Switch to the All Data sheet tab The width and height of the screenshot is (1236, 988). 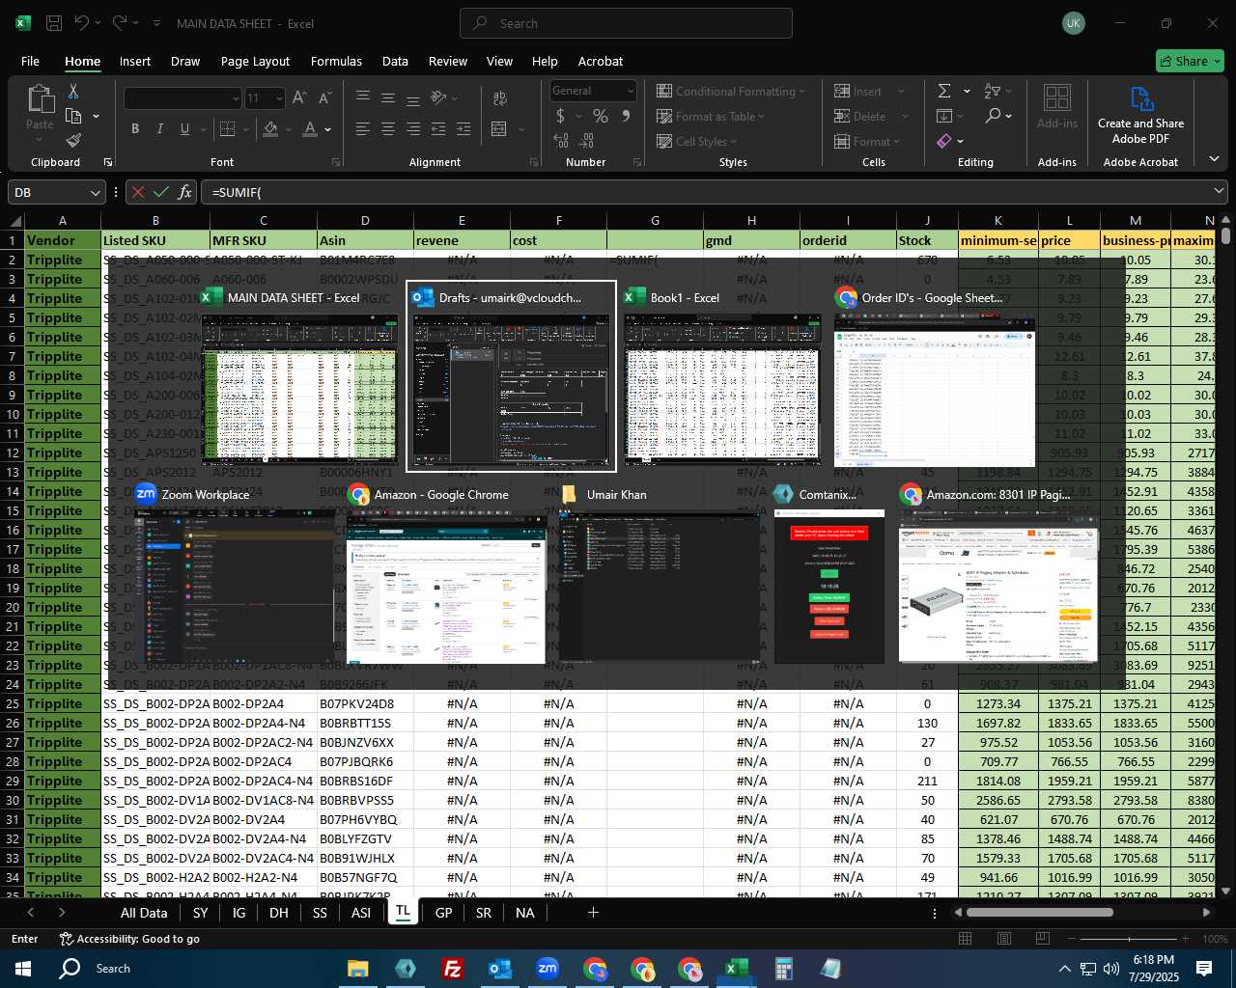click(x=144, y=913)
